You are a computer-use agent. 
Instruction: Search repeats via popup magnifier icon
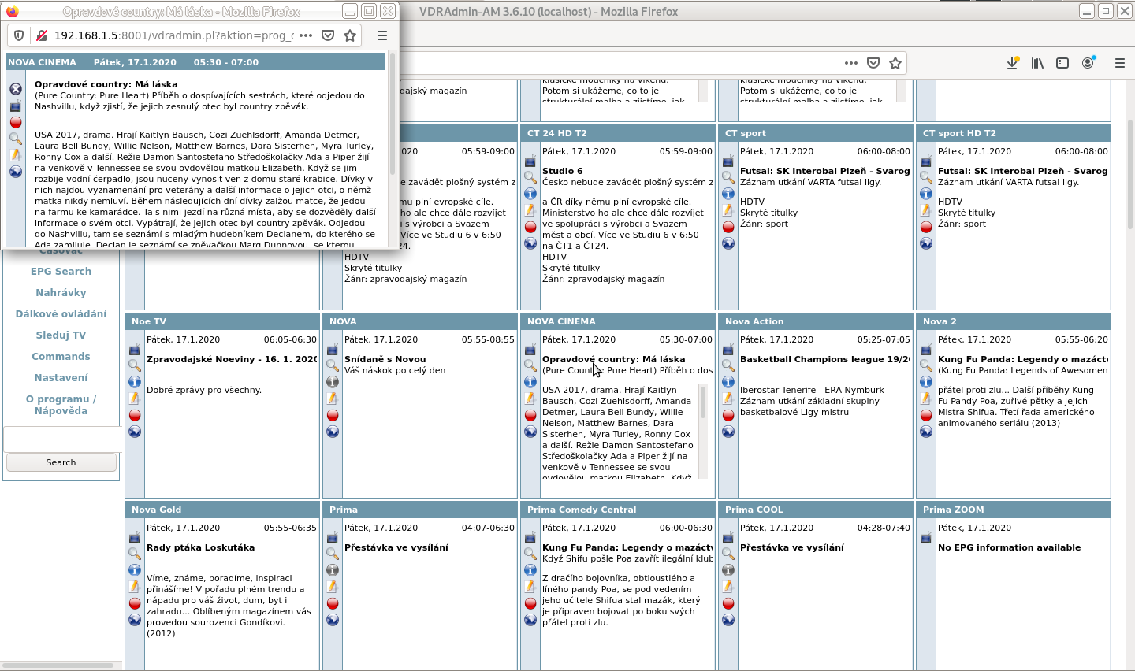[x=15, y=139]
